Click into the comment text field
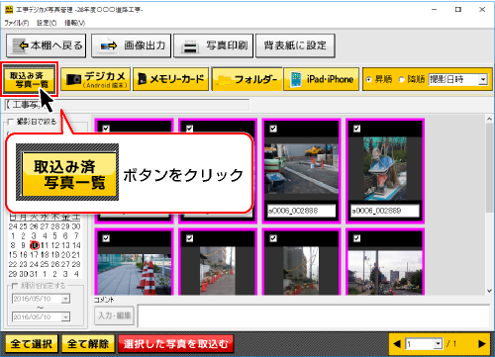Screen dimensions: 495x357 (x=313, y=316)
